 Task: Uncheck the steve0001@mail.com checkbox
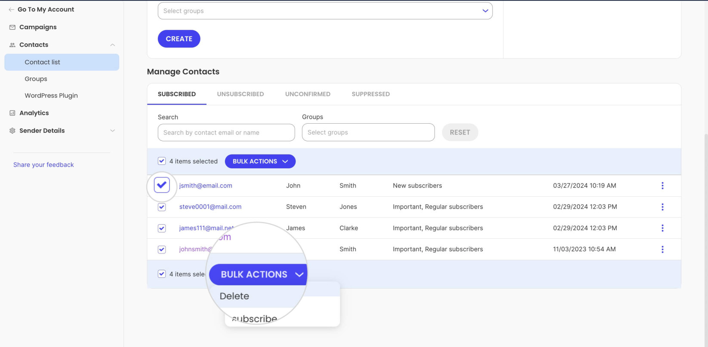tap(162, 207)
